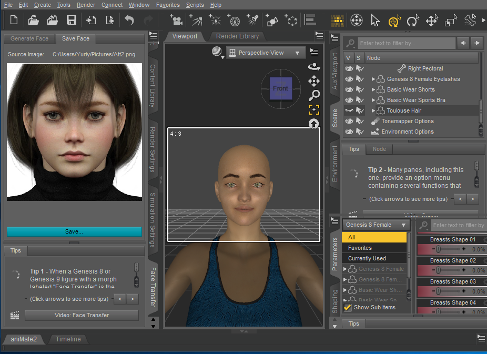This screenshot has width=487, height=354.
Task: Expand the Basic Wear Sports Bra node
Action: click(373, 100)
